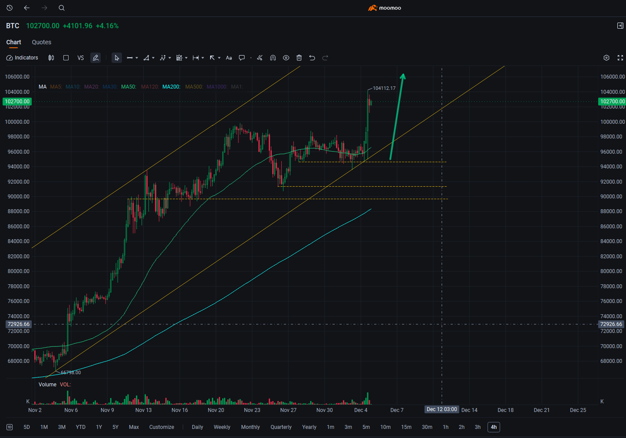Open the Indicators panel
Screen dimensions: 626x438
coord(22,57)
